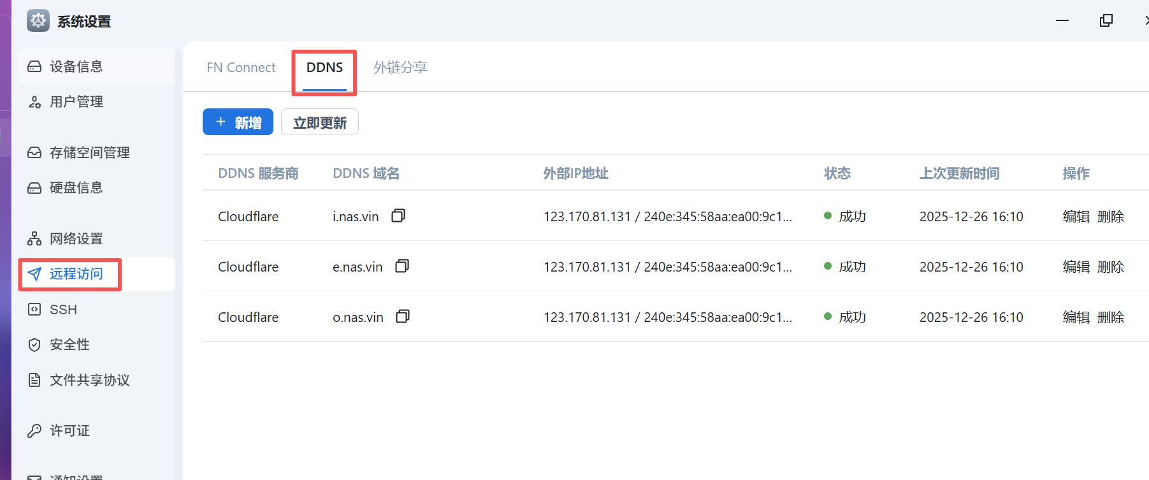Open 用户管理 in the sidebar

97,101
